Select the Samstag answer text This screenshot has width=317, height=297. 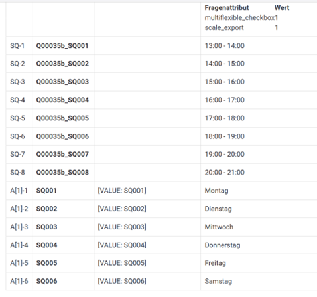[218, 282]
